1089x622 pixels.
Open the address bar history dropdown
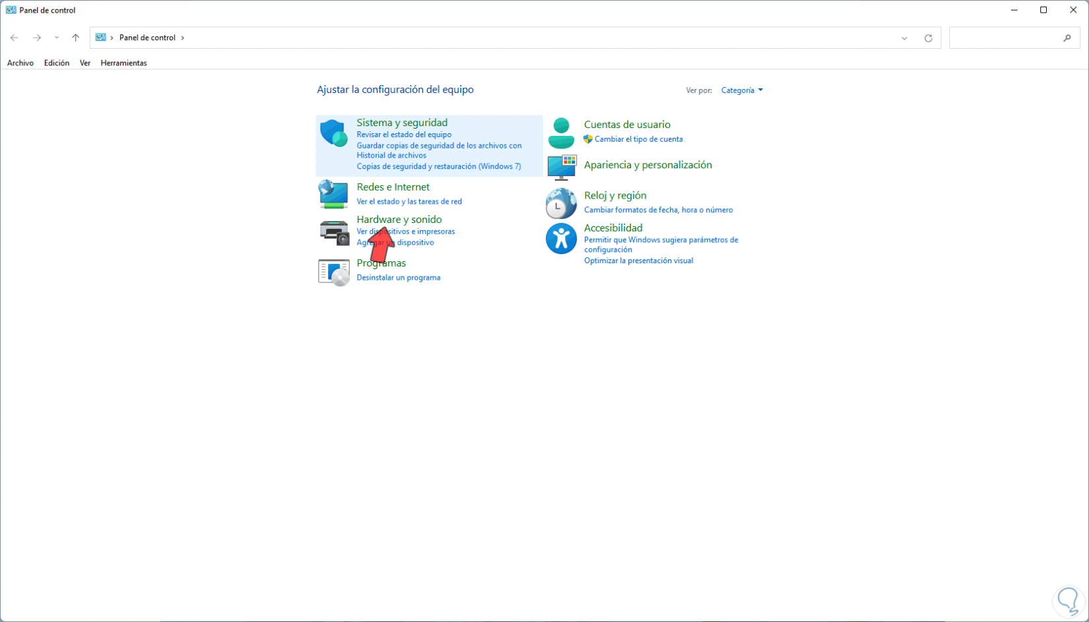click(904, 38)
